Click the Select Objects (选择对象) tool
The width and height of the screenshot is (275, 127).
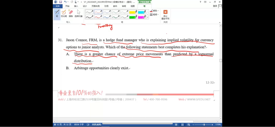click(x=78, y=13)
